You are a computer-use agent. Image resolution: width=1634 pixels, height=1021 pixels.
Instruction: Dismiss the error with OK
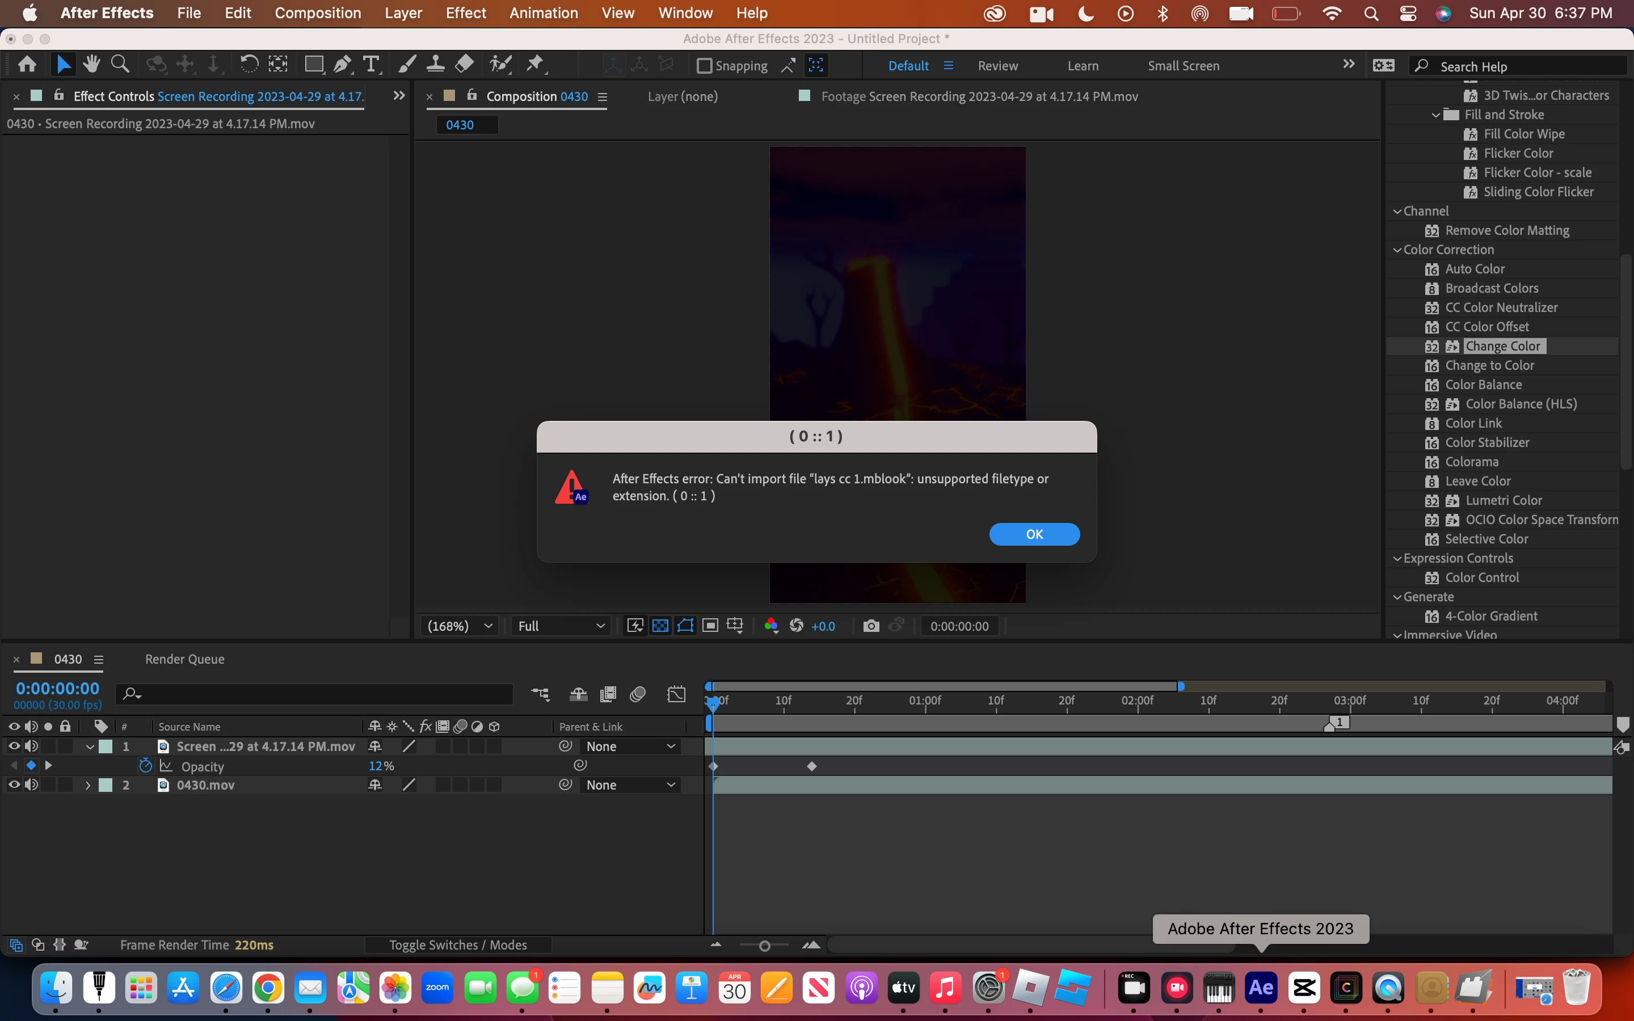pyautogui.click(x=1034, y=534)
